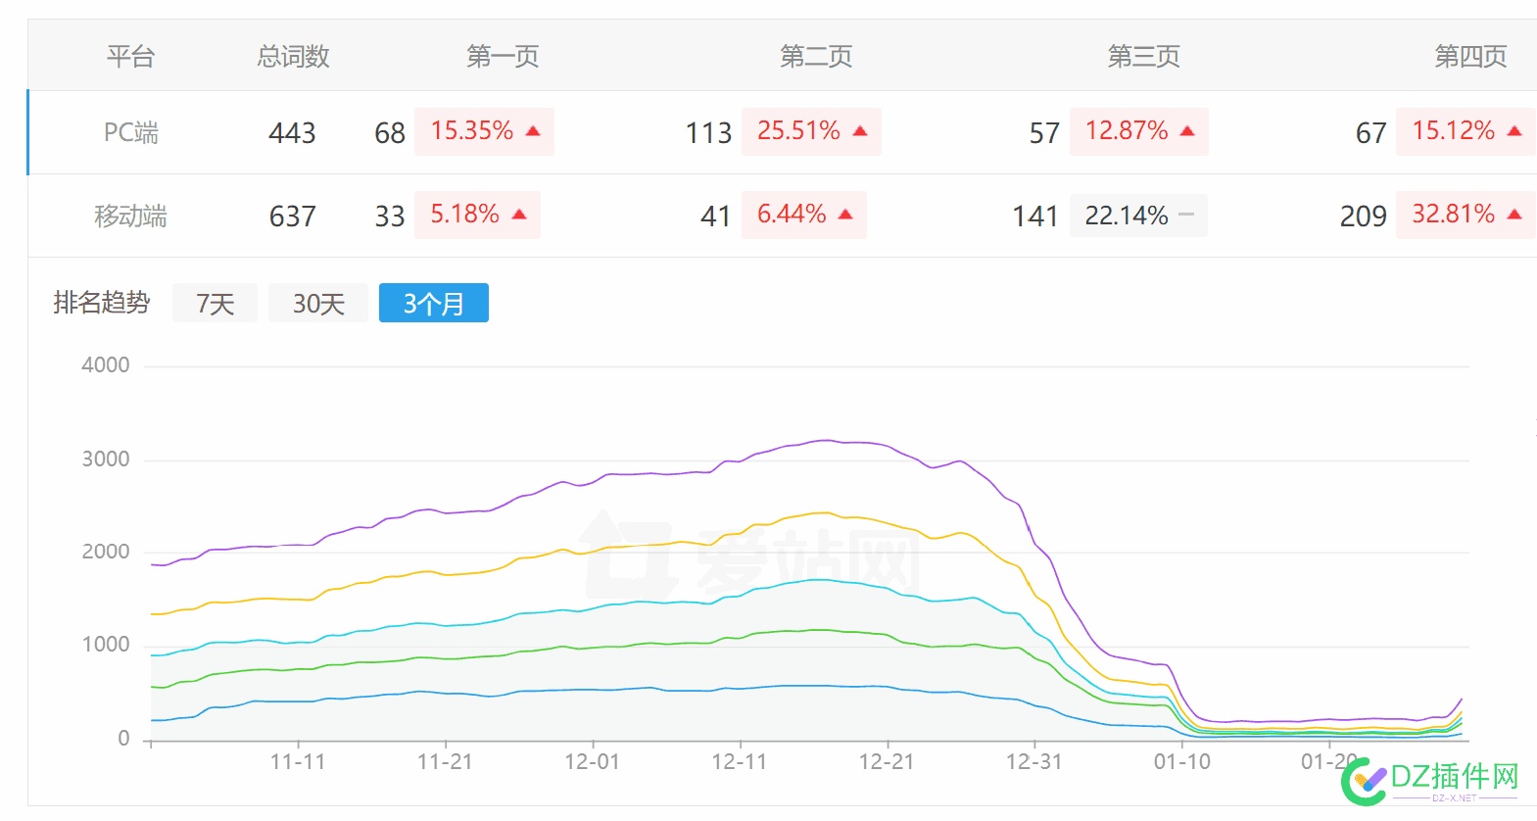Click the 01-10 x-axis date label
This screenshot has height=821, width=1537.
pyautogui.click(x=1182, y=761)
